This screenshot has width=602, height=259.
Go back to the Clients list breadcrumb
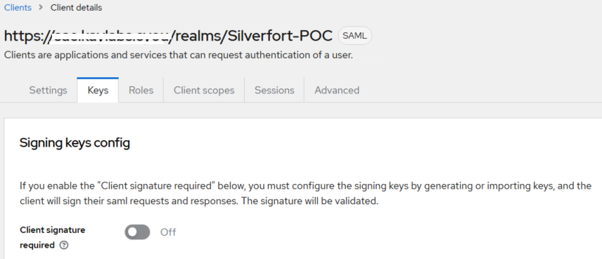[x=18, y=8]
